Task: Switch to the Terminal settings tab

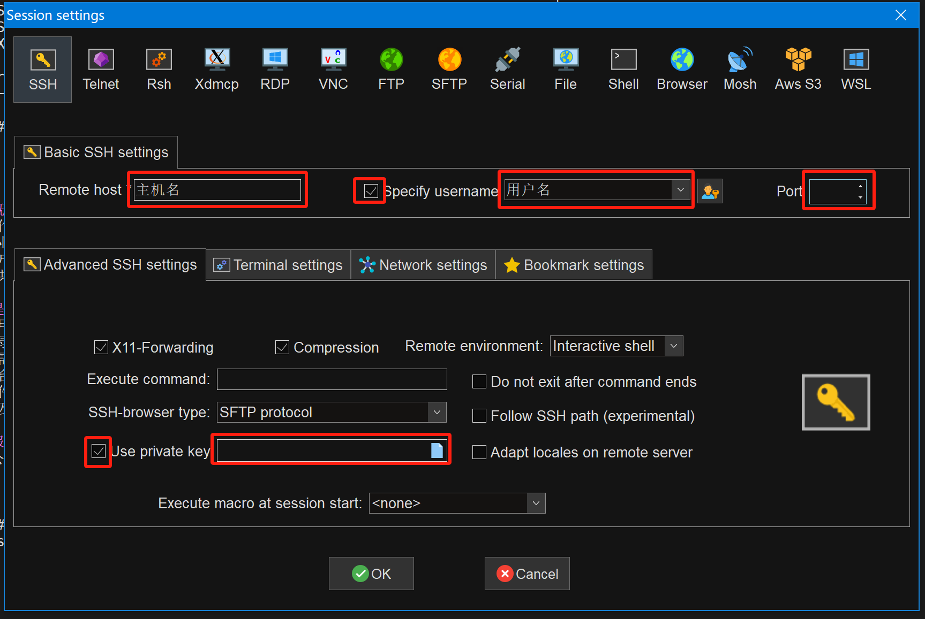Action: coord(279,265)
